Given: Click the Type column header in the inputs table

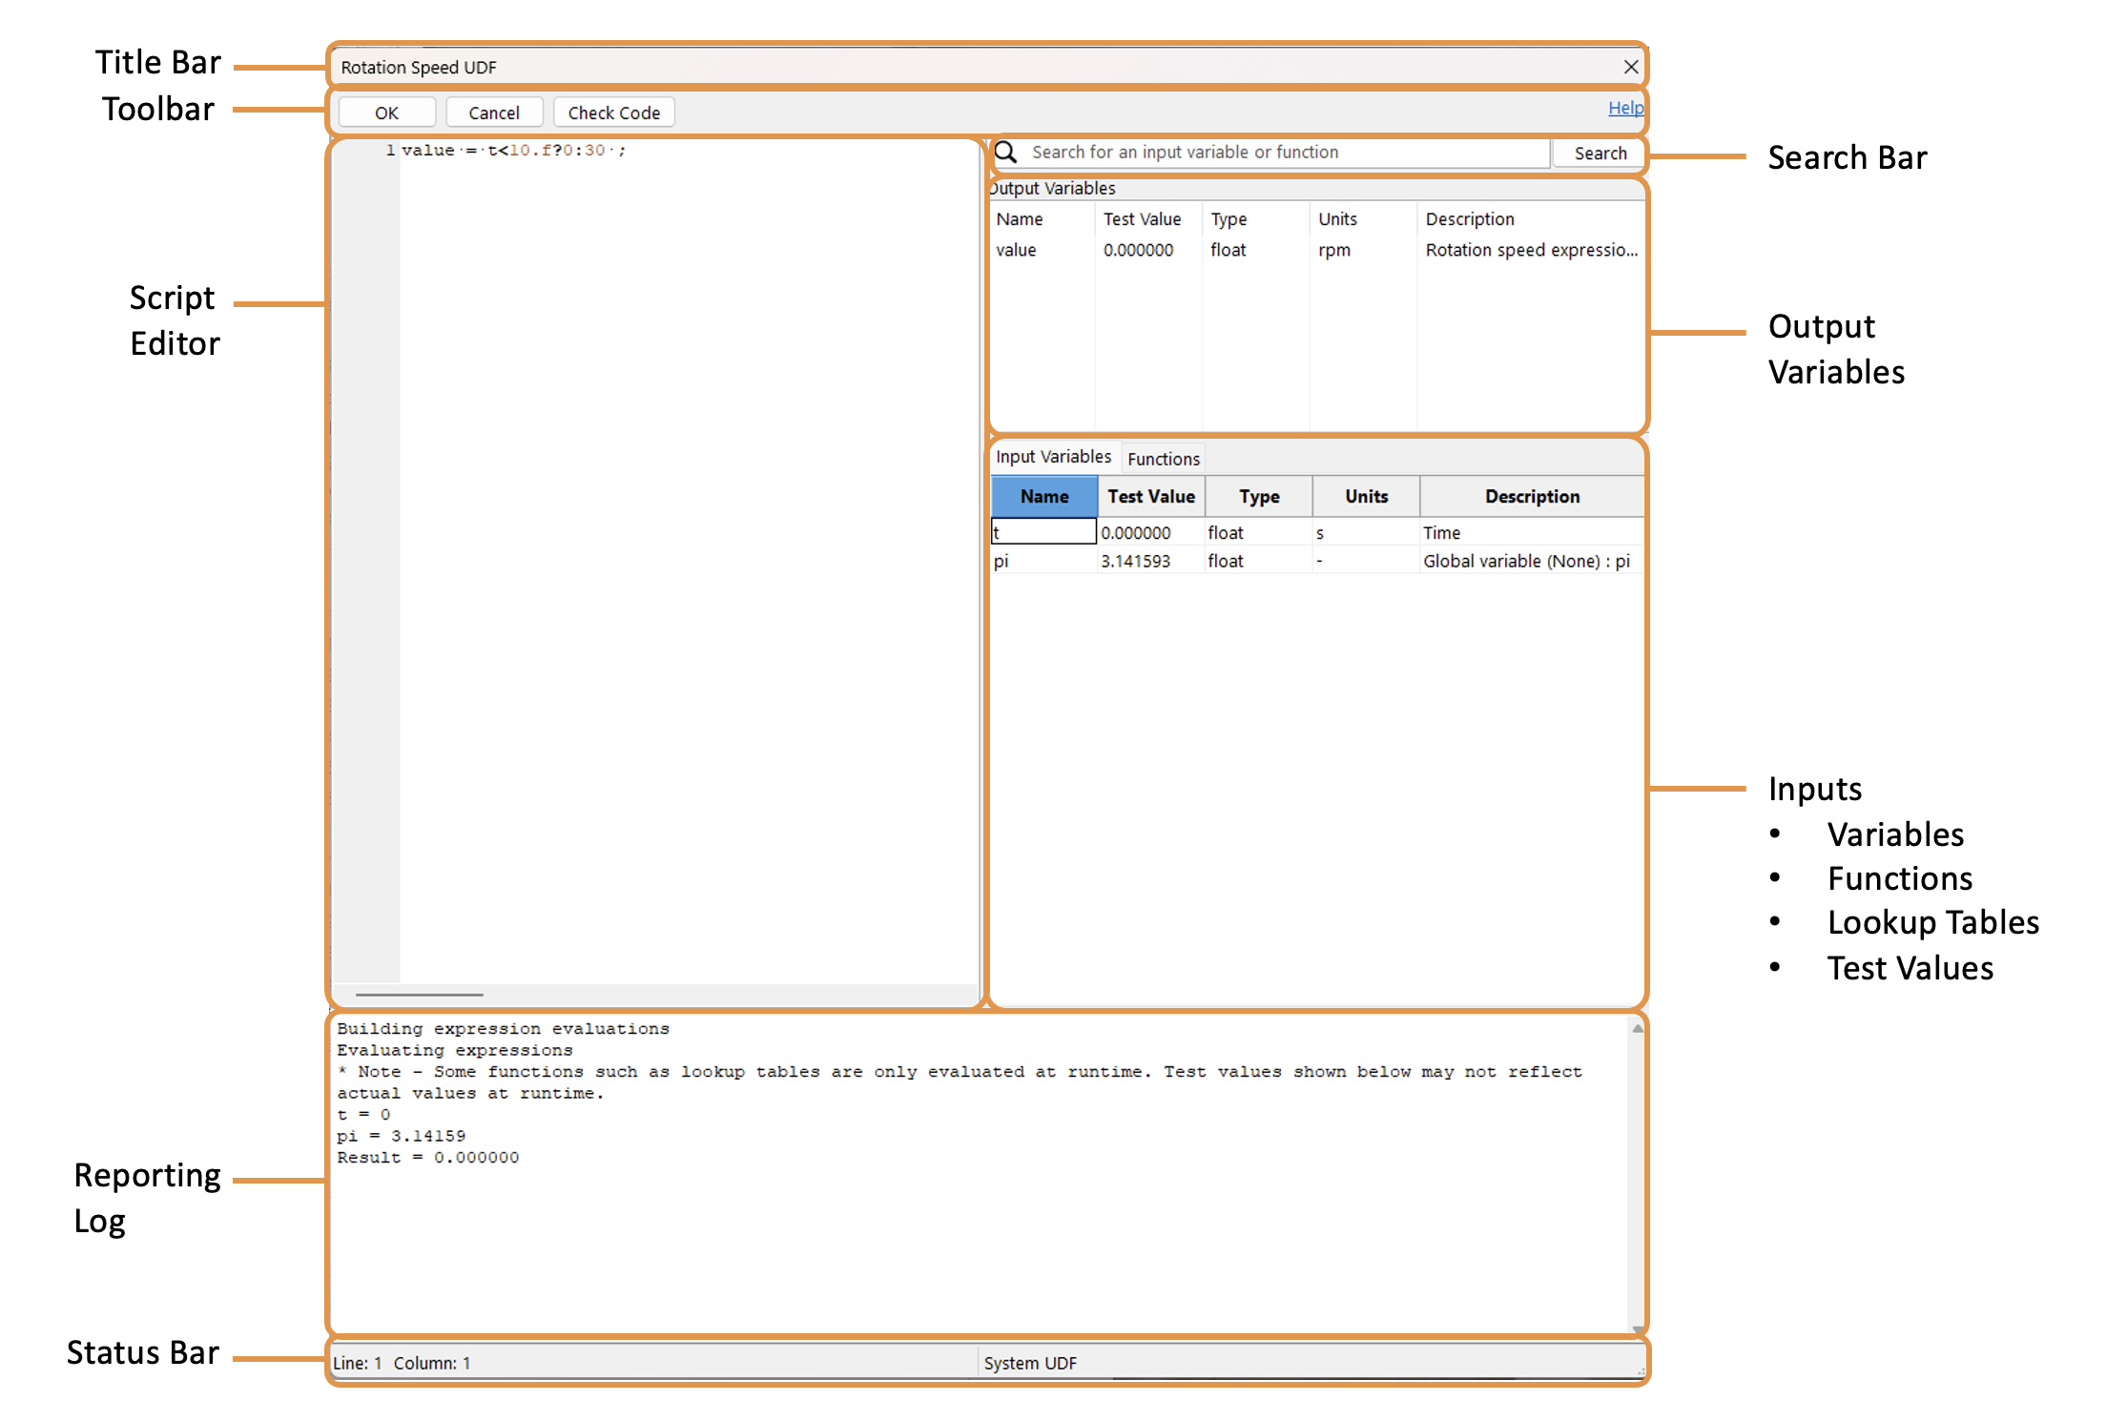Looking at the screenshot, I should click(x=1259, y=497).
